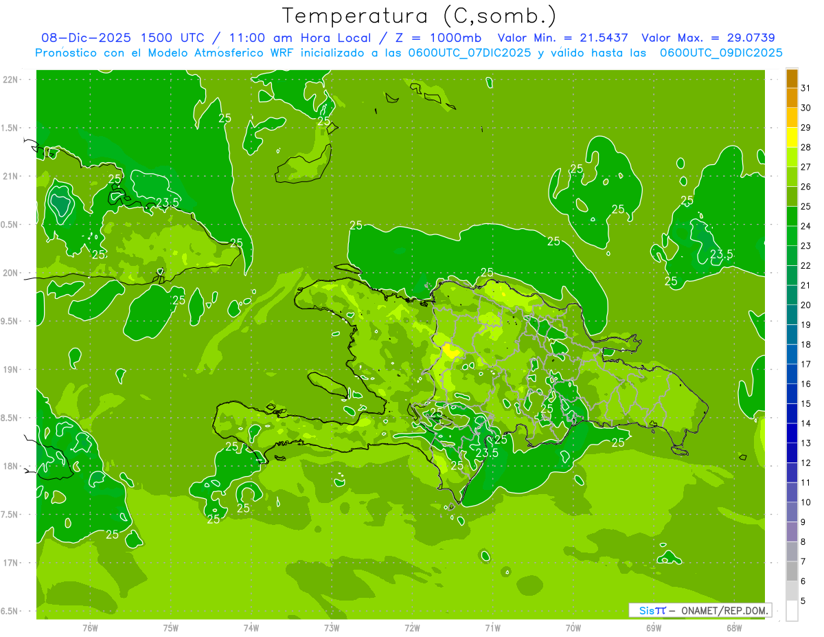Click the '17N' latitude label

click(11, 563)
